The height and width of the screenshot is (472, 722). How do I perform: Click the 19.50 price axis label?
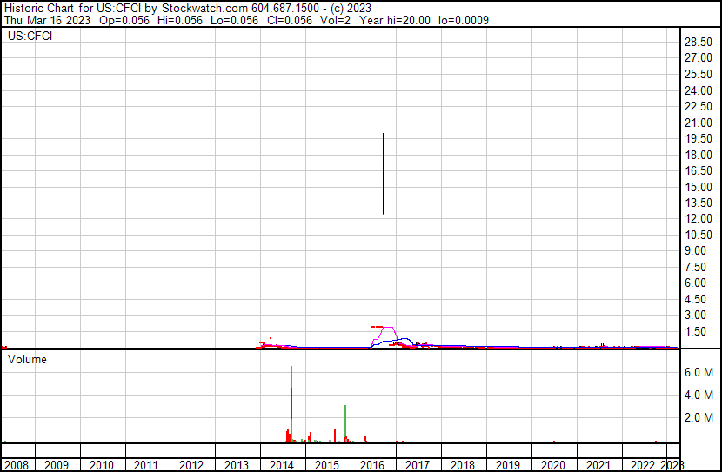click(699, 139)
